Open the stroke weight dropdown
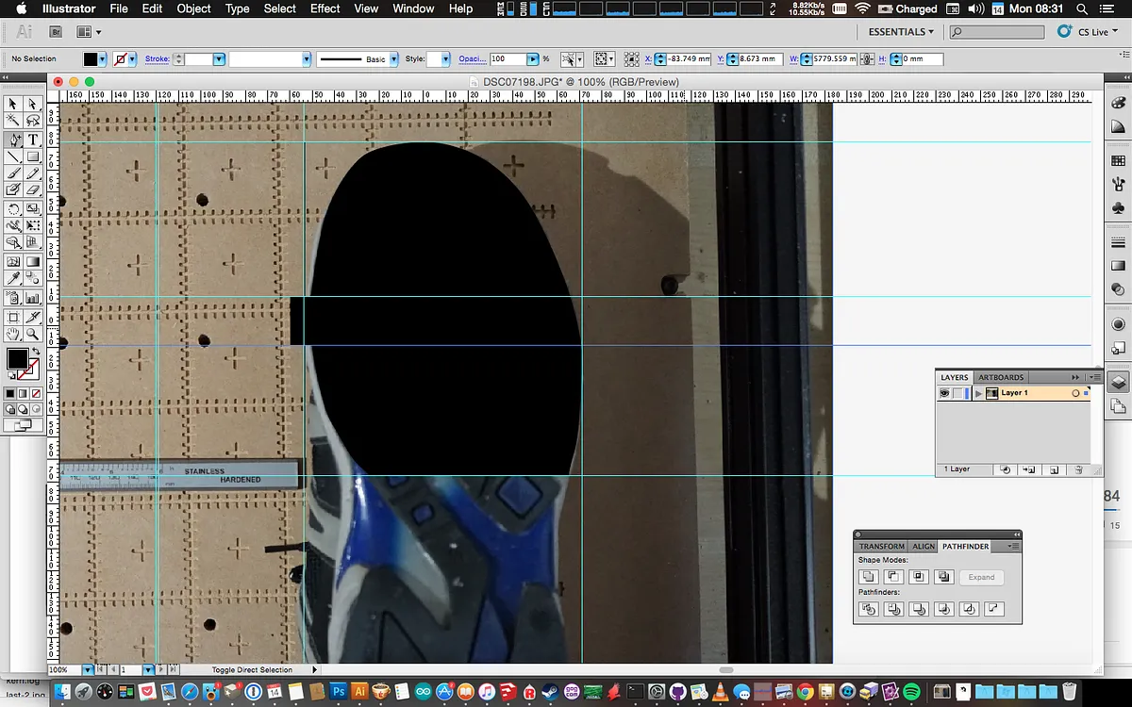Screen dimensions: 1132x707 point(219,58)
